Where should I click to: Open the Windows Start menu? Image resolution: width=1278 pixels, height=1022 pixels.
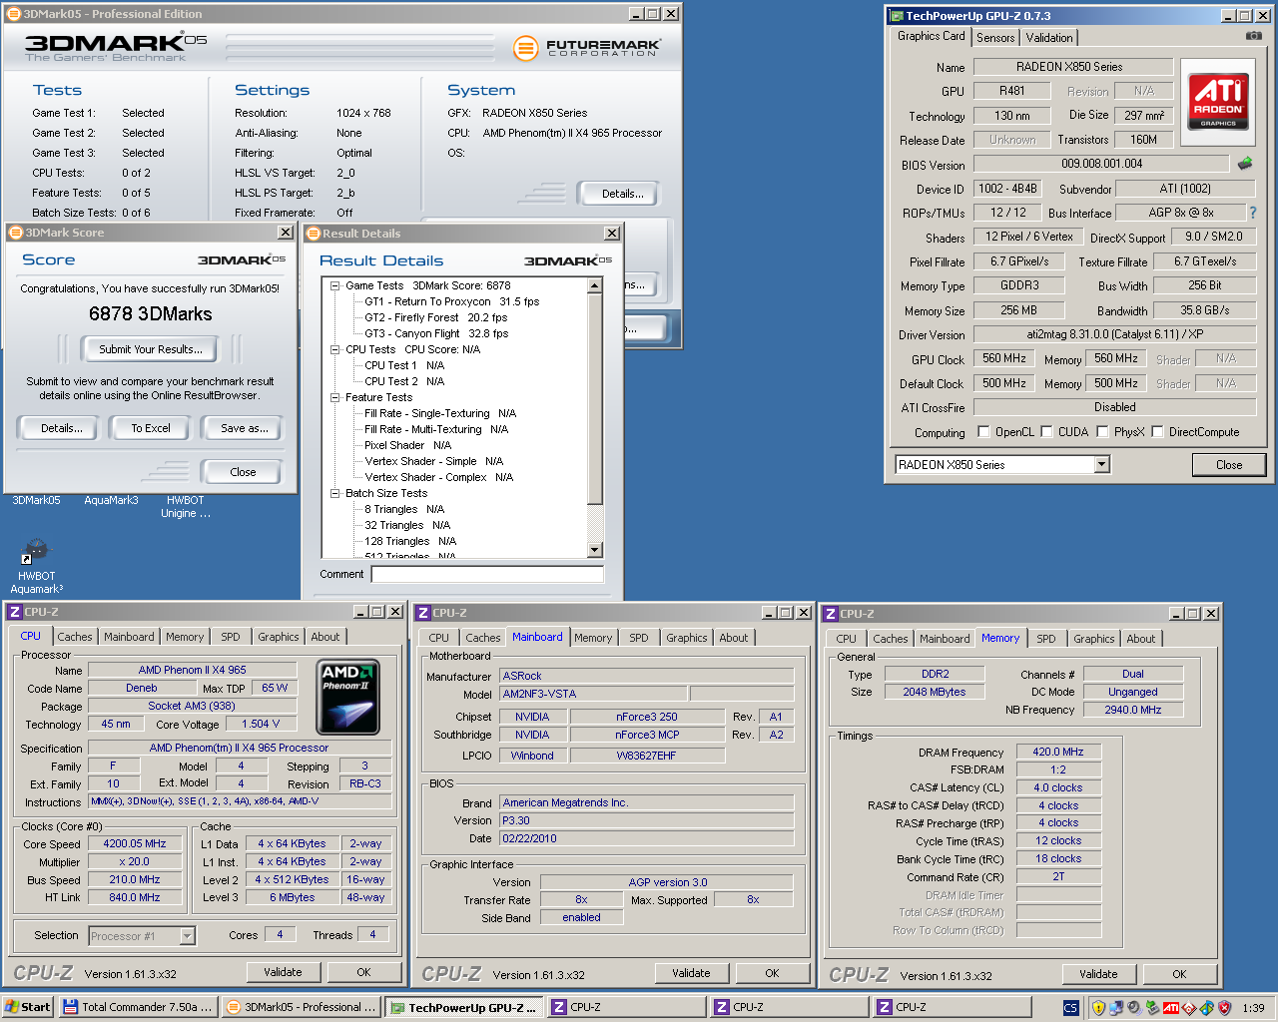click(28, 1007)
